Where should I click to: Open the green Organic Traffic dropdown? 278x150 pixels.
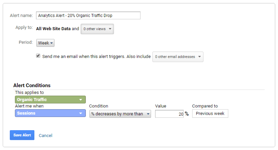pyautogui.click(x=50, y=100)
